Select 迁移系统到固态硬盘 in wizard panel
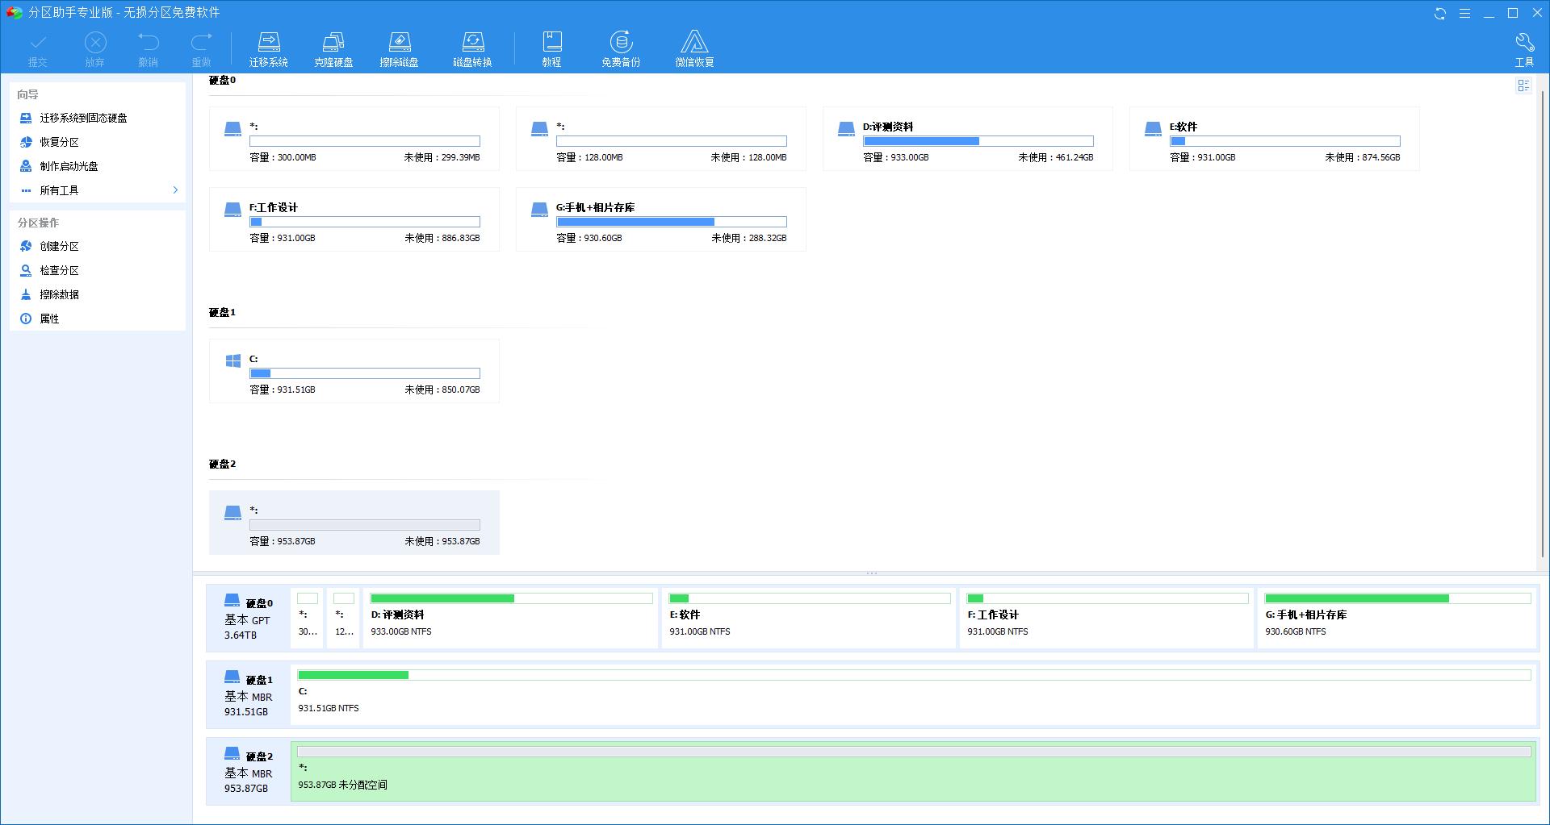 (83, 118)
